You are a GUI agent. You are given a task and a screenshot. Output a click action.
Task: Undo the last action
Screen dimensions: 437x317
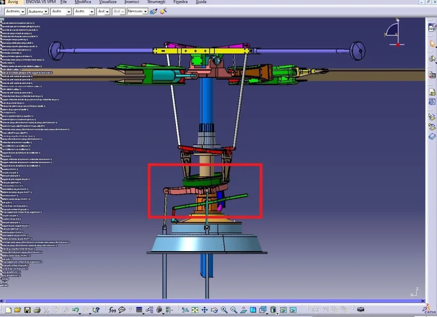75,310
